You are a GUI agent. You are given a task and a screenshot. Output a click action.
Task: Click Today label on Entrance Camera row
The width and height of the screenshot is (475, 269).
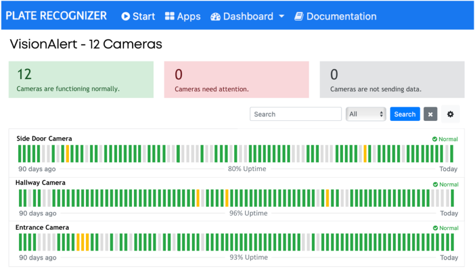pyautogui.click(x=449, y=258)
